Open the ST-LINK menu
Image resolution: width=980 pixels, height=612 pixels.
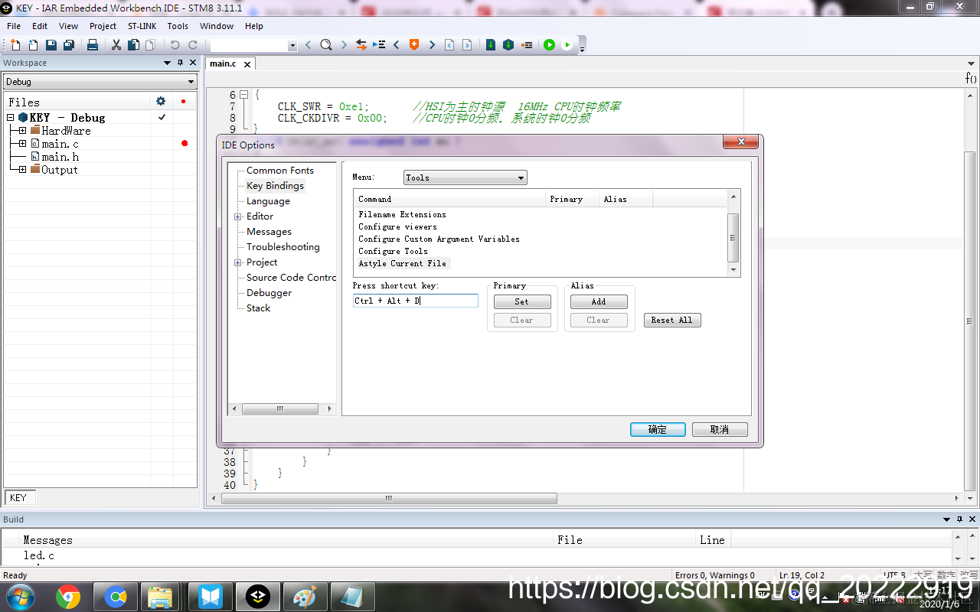click(142, 26)
